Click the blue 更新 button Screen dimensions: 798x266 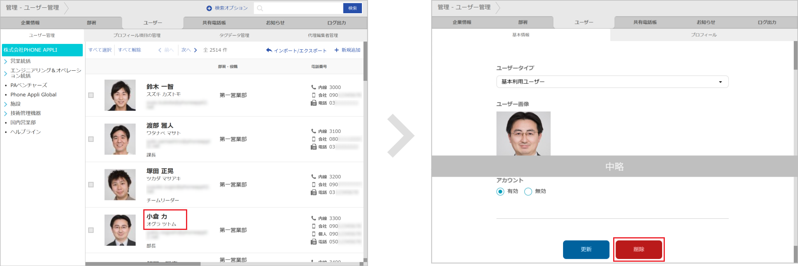pos(586,249)
